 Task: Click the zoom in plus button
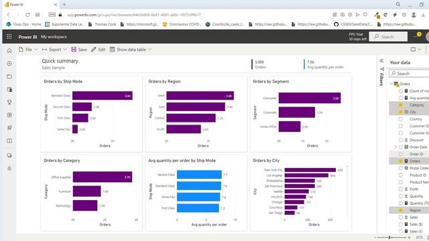[x=409, y=238]
